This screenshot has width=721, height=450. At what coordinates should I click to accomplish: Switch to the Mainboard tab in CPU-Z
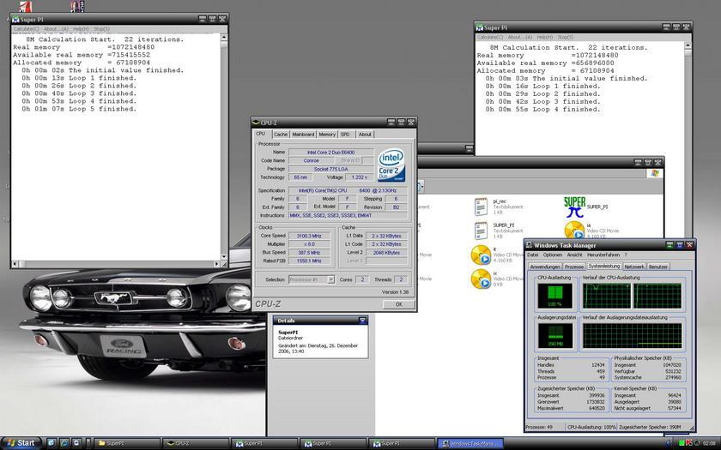click(303, 135)
